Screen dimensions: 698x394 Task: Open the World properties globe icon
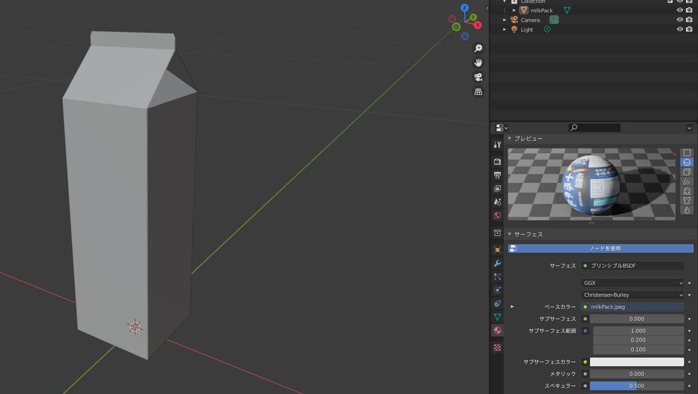497,216
